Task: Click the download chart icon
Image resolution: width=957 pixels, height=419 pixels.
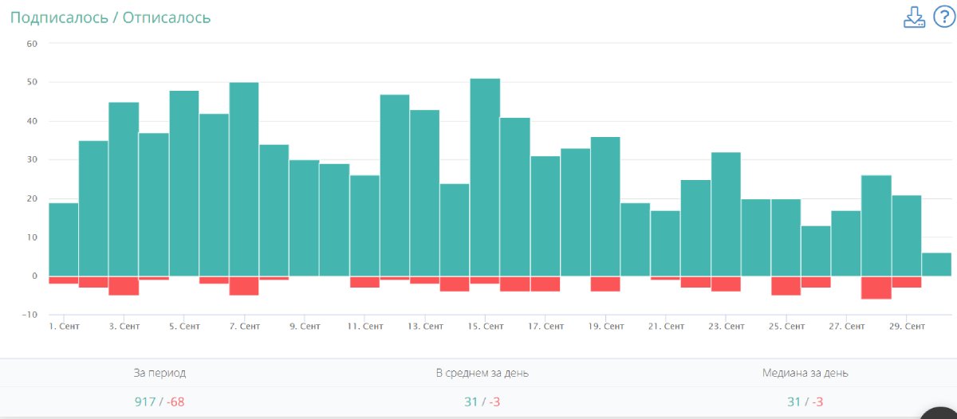Action: pyautogui.click(x=914, y=18)
